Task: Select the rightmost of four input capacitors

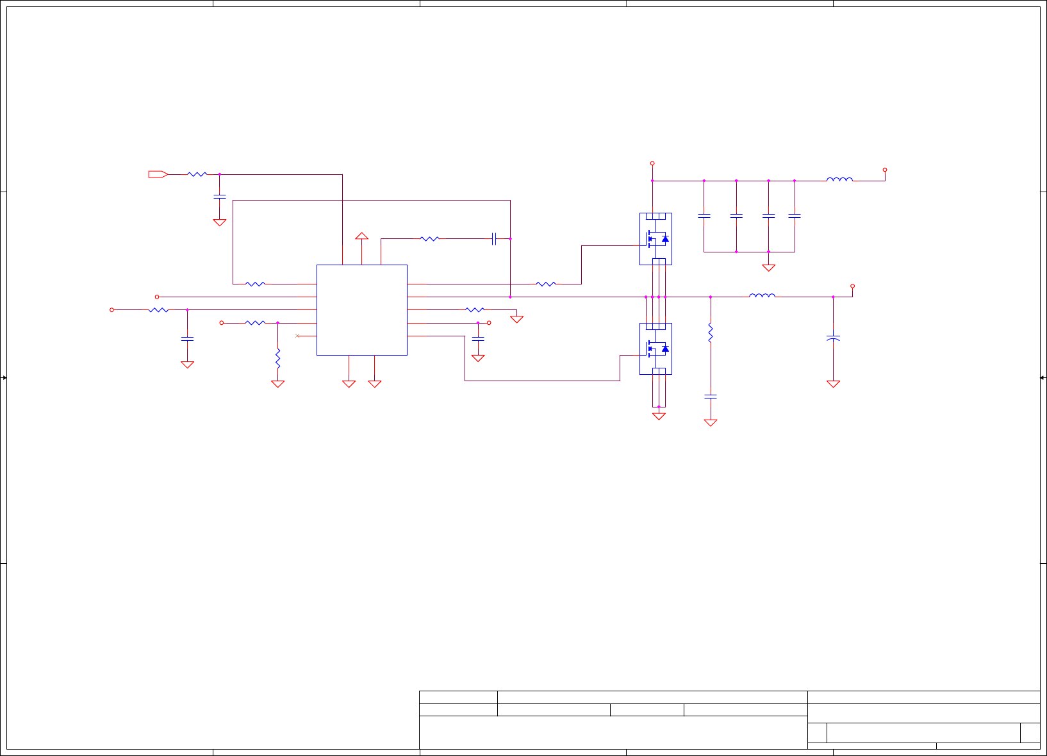Action: (795, 217)
